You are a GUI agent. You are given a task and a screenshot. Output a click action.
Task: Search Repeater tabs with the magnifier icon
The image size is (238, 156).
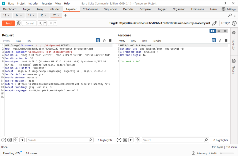point(230,15)
